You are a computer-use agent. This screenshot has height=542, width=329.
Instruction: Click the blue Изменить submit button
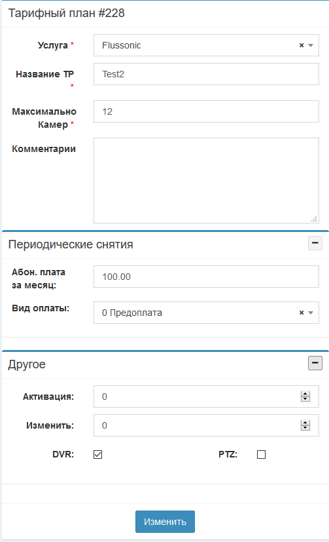coord(165,522)
